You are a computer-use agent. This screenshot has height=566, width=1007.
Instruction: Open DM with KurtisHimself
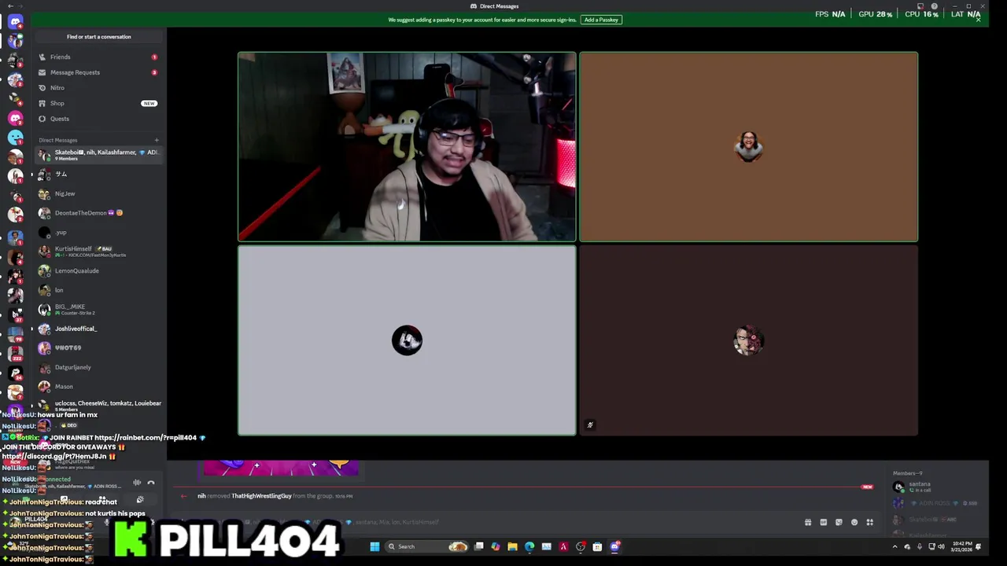pyautogui.click(x=98, y=252)
